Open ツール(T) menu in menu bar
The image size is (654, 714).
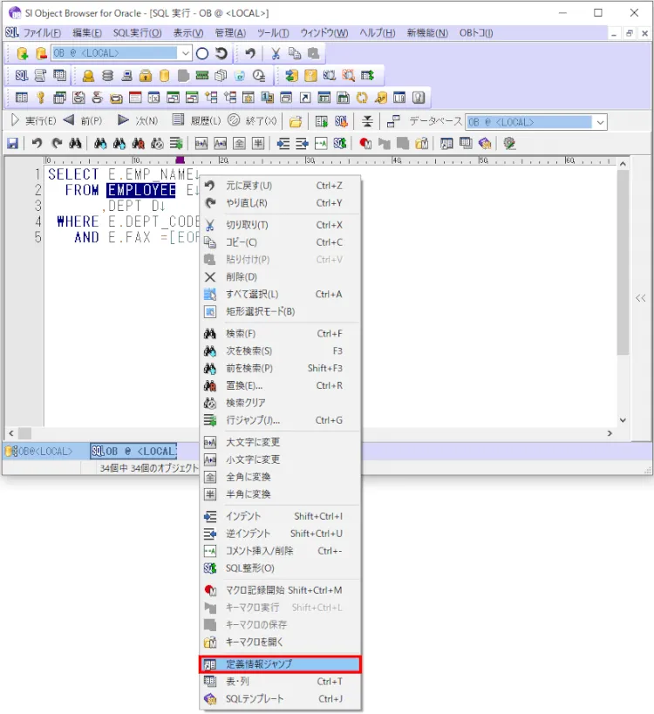tap(273, 33)
